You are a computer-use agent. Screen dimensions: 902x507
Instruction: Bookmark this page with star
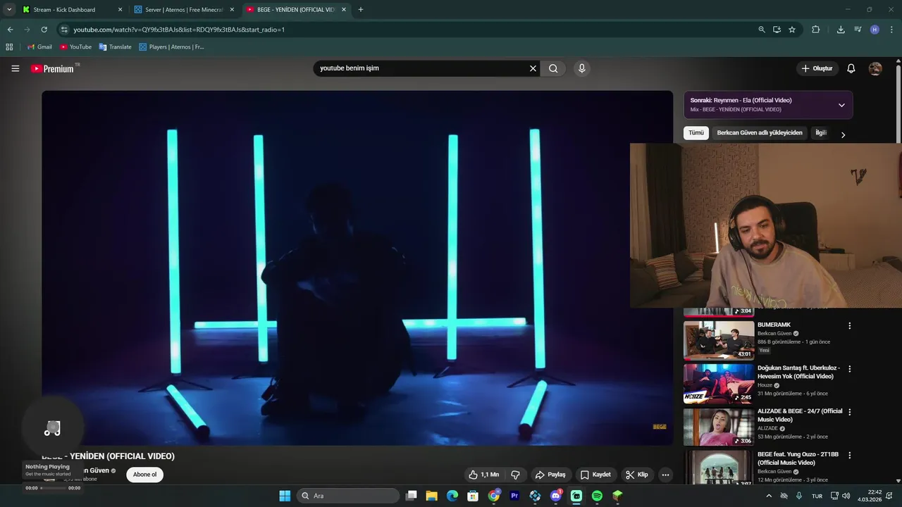[792, 30]
